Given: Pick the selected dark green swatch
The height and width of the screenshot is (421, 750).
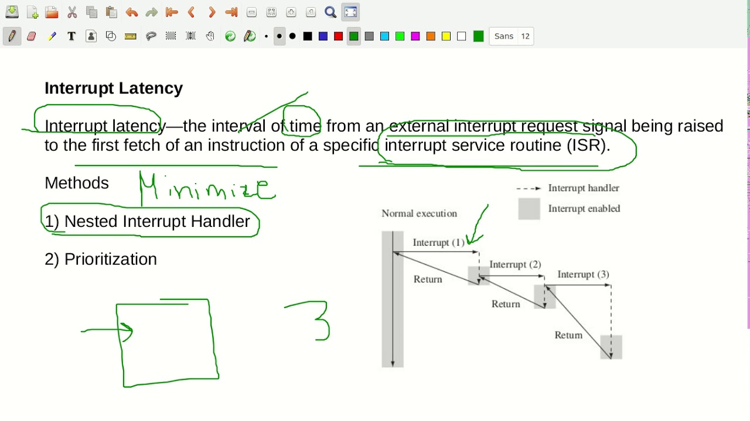Looking at the screenshot, I should 354,36.
